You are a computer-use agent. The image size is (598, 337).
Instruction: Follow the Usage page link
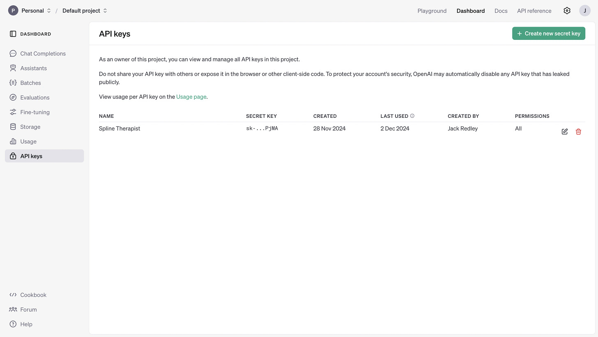[x=191, y=97]
